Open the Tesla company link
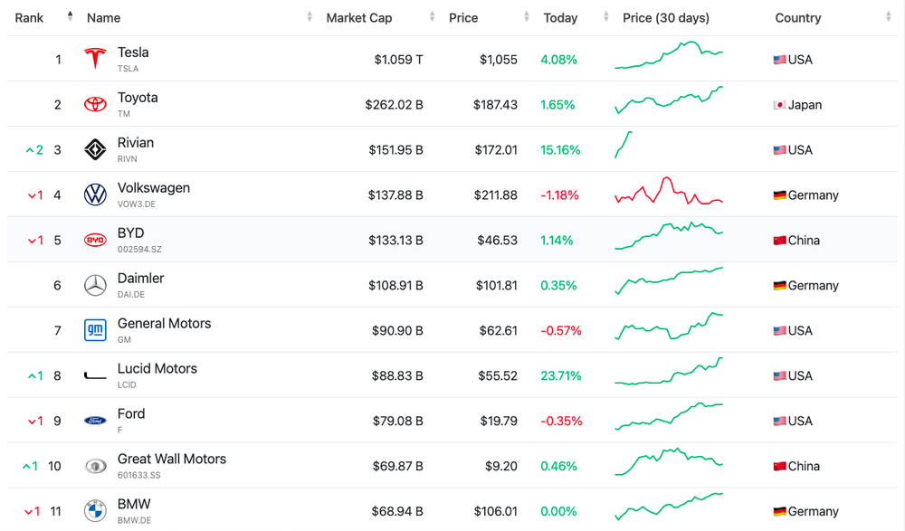The image size is (905, 531). (x=133, y=52)
